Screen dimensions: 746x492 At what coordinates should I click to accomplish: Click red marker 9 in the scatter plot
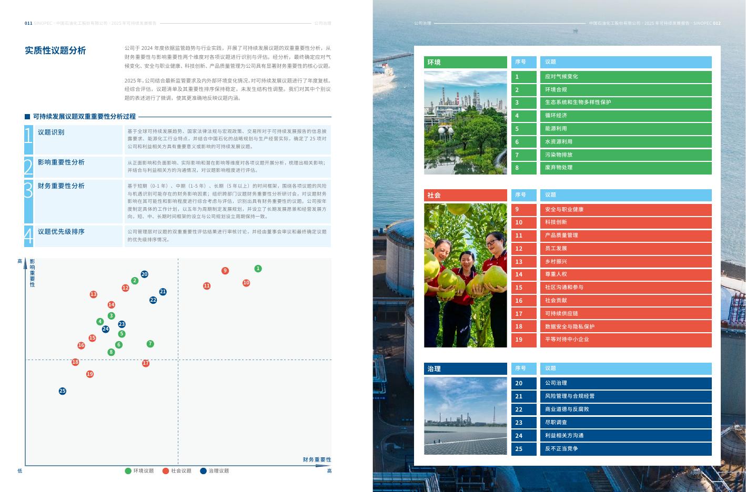point(225,271)
